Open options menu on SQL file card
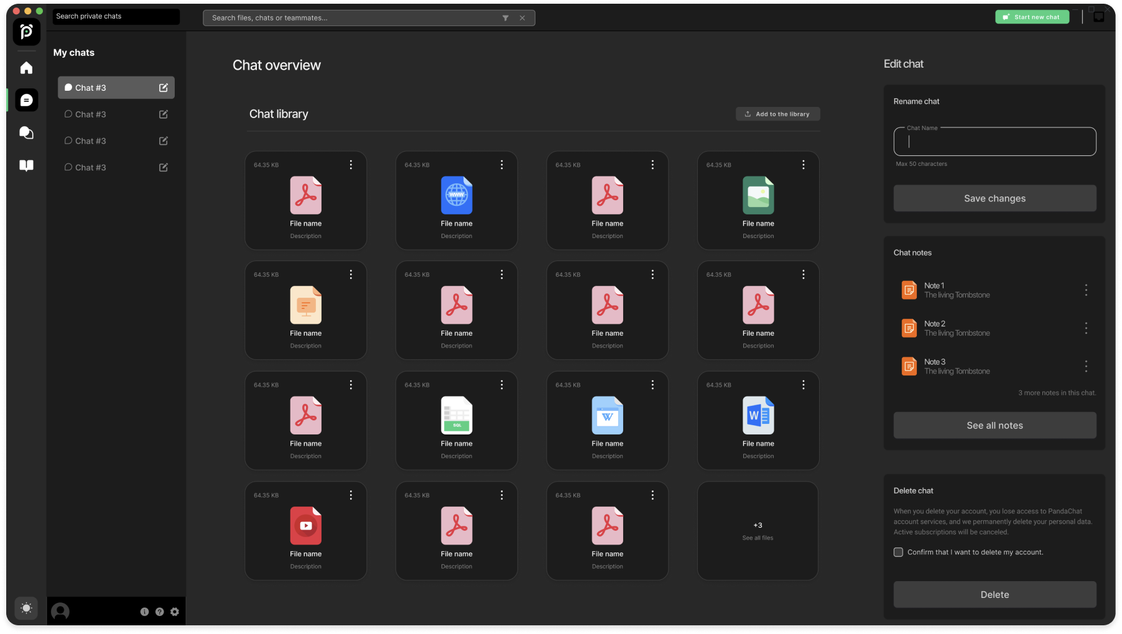Image resolution: width=1122 pixels, height=634 pixels. tap(502, 385)
